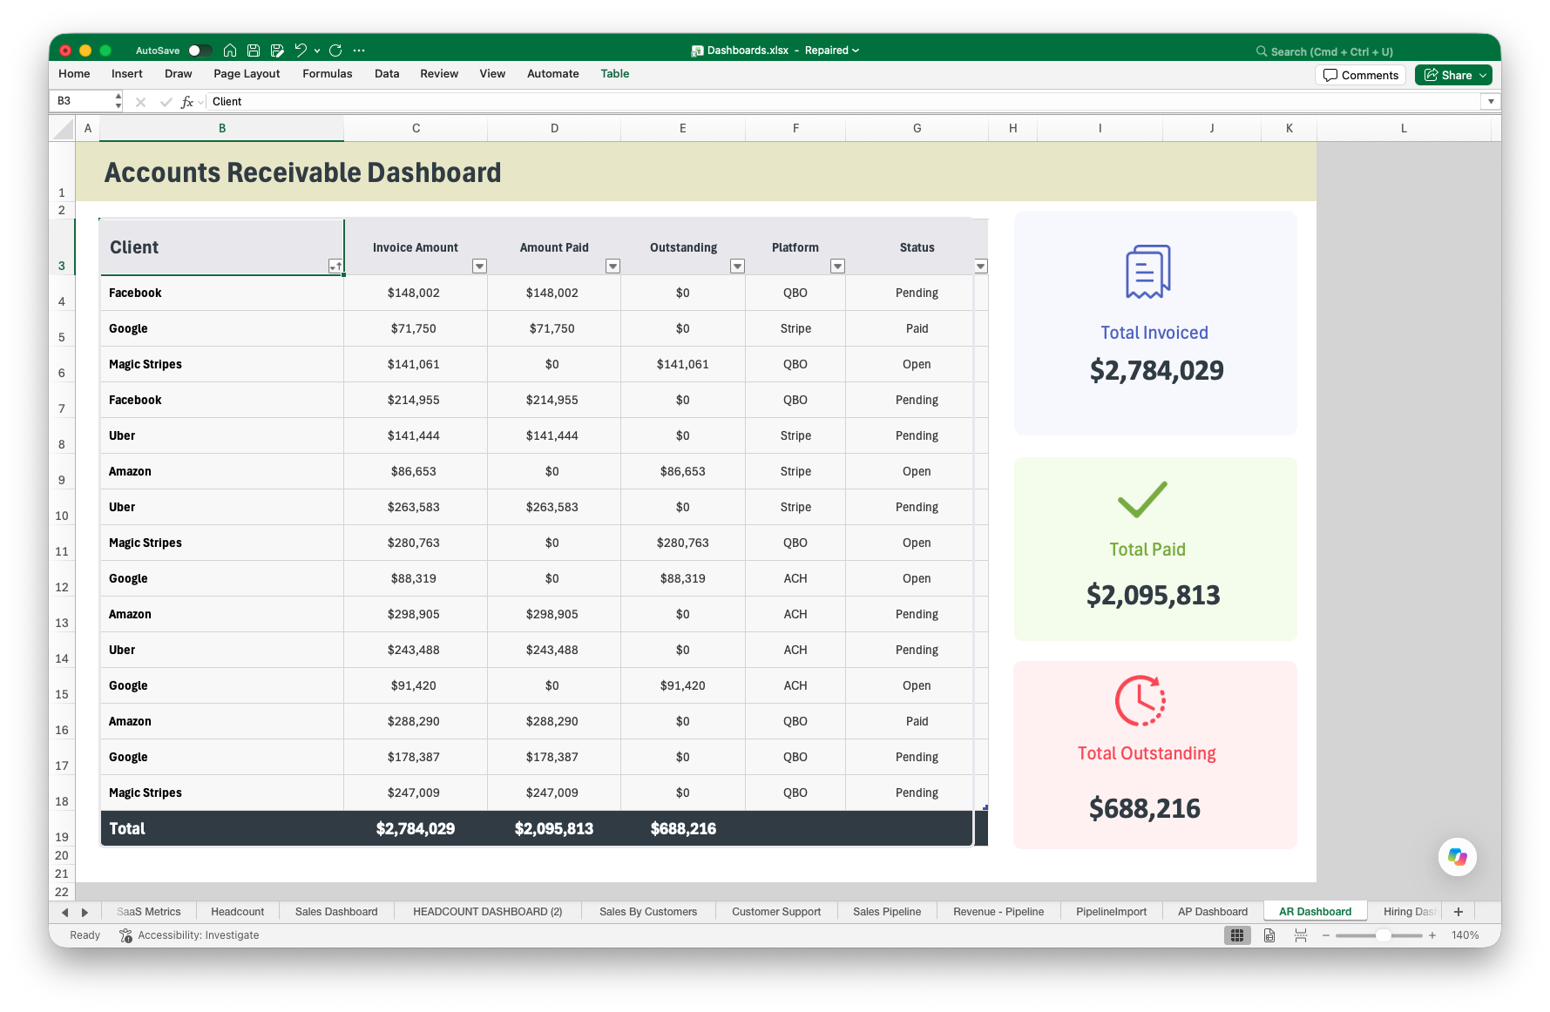Switch to the Headcount sheet
Image resolution: width=1550 pixels, height=1012 pixels.
point(237,912)
